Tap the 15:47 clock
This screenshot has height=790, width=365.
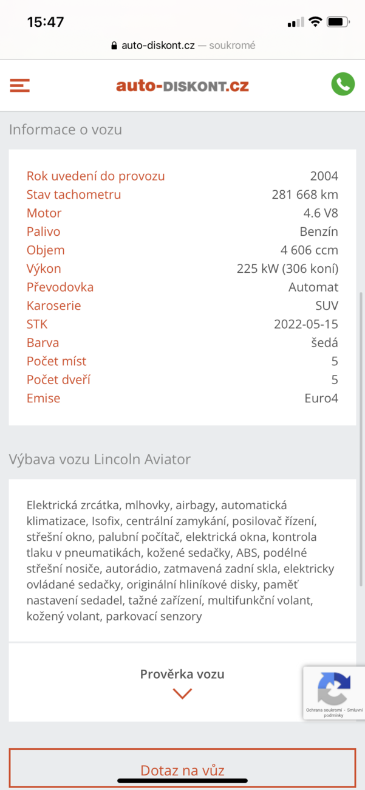point(46,22)
